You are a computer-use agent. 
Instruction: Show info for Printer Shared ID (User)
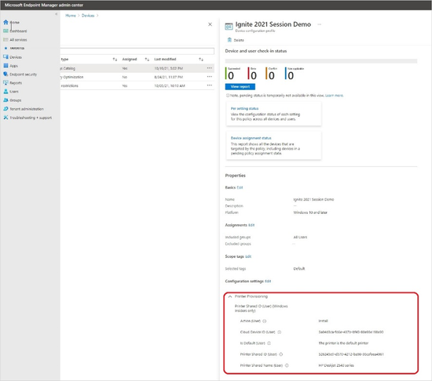(x=280, y=354)
